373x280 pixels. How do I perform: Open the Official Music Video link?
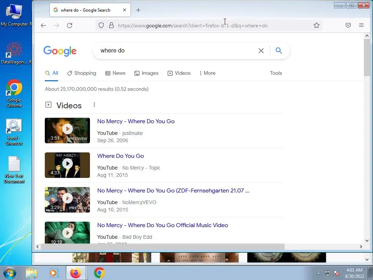(163, 225)
